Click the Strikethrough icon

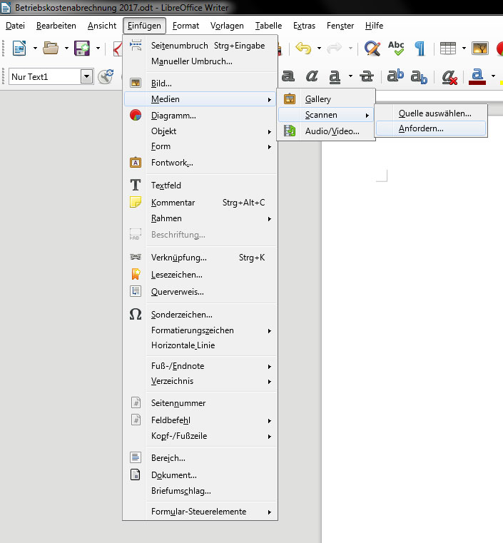366,76
